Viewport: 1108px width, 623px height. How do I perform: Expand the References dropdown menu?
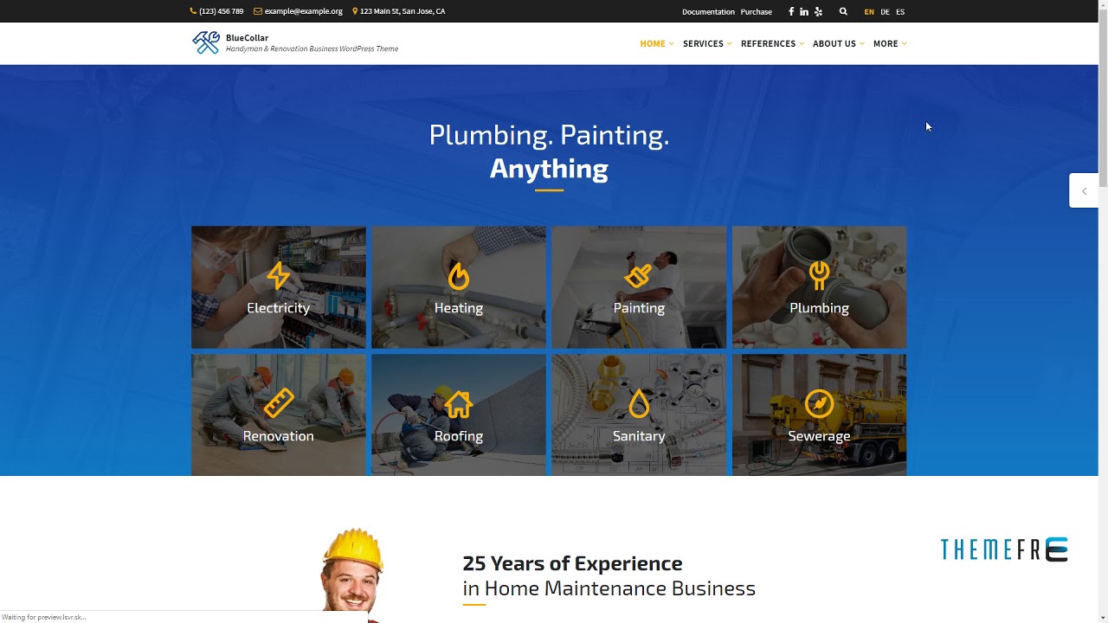coord(772,43)
